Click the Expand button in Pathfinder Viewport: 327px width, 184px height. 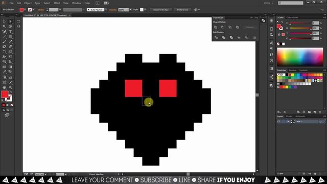coord(250,27)
